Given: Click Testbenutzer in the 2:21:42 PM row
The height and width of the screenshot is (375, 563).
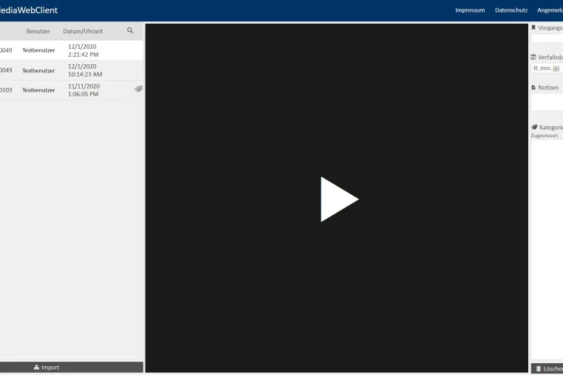Looking at the screenshot, I should click(38, 50).
